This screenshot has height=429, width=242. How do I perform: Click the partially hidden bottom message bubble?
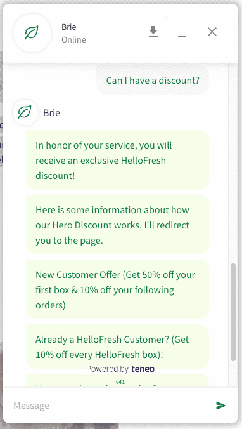pyautogui.click(x=117, y=380)
